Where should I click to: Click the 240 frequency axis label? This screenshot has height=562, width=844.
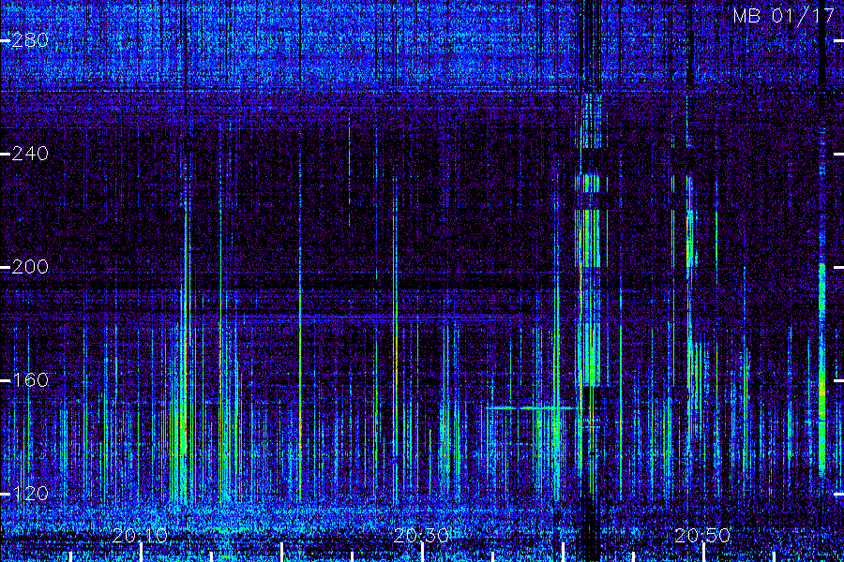click(x=30, y=154)
